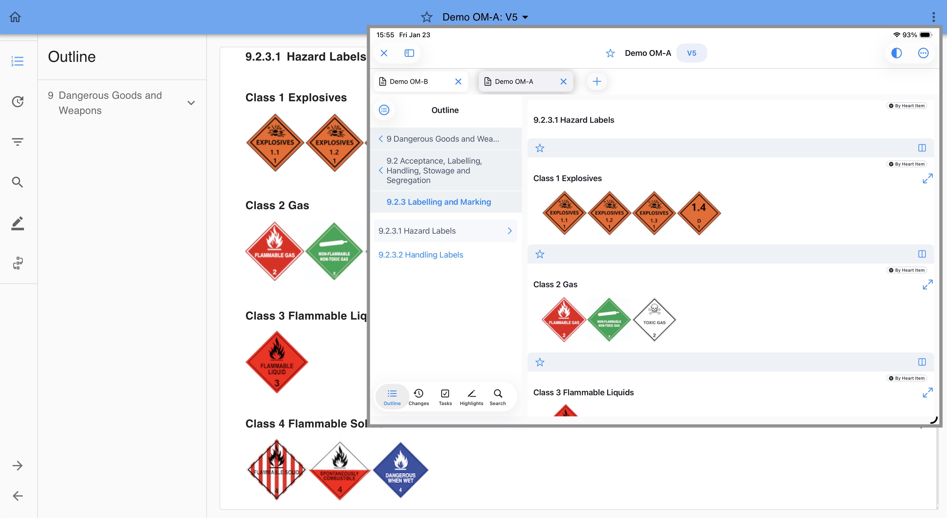Click the Toxic Gas hazard label image

pos(654,320)
